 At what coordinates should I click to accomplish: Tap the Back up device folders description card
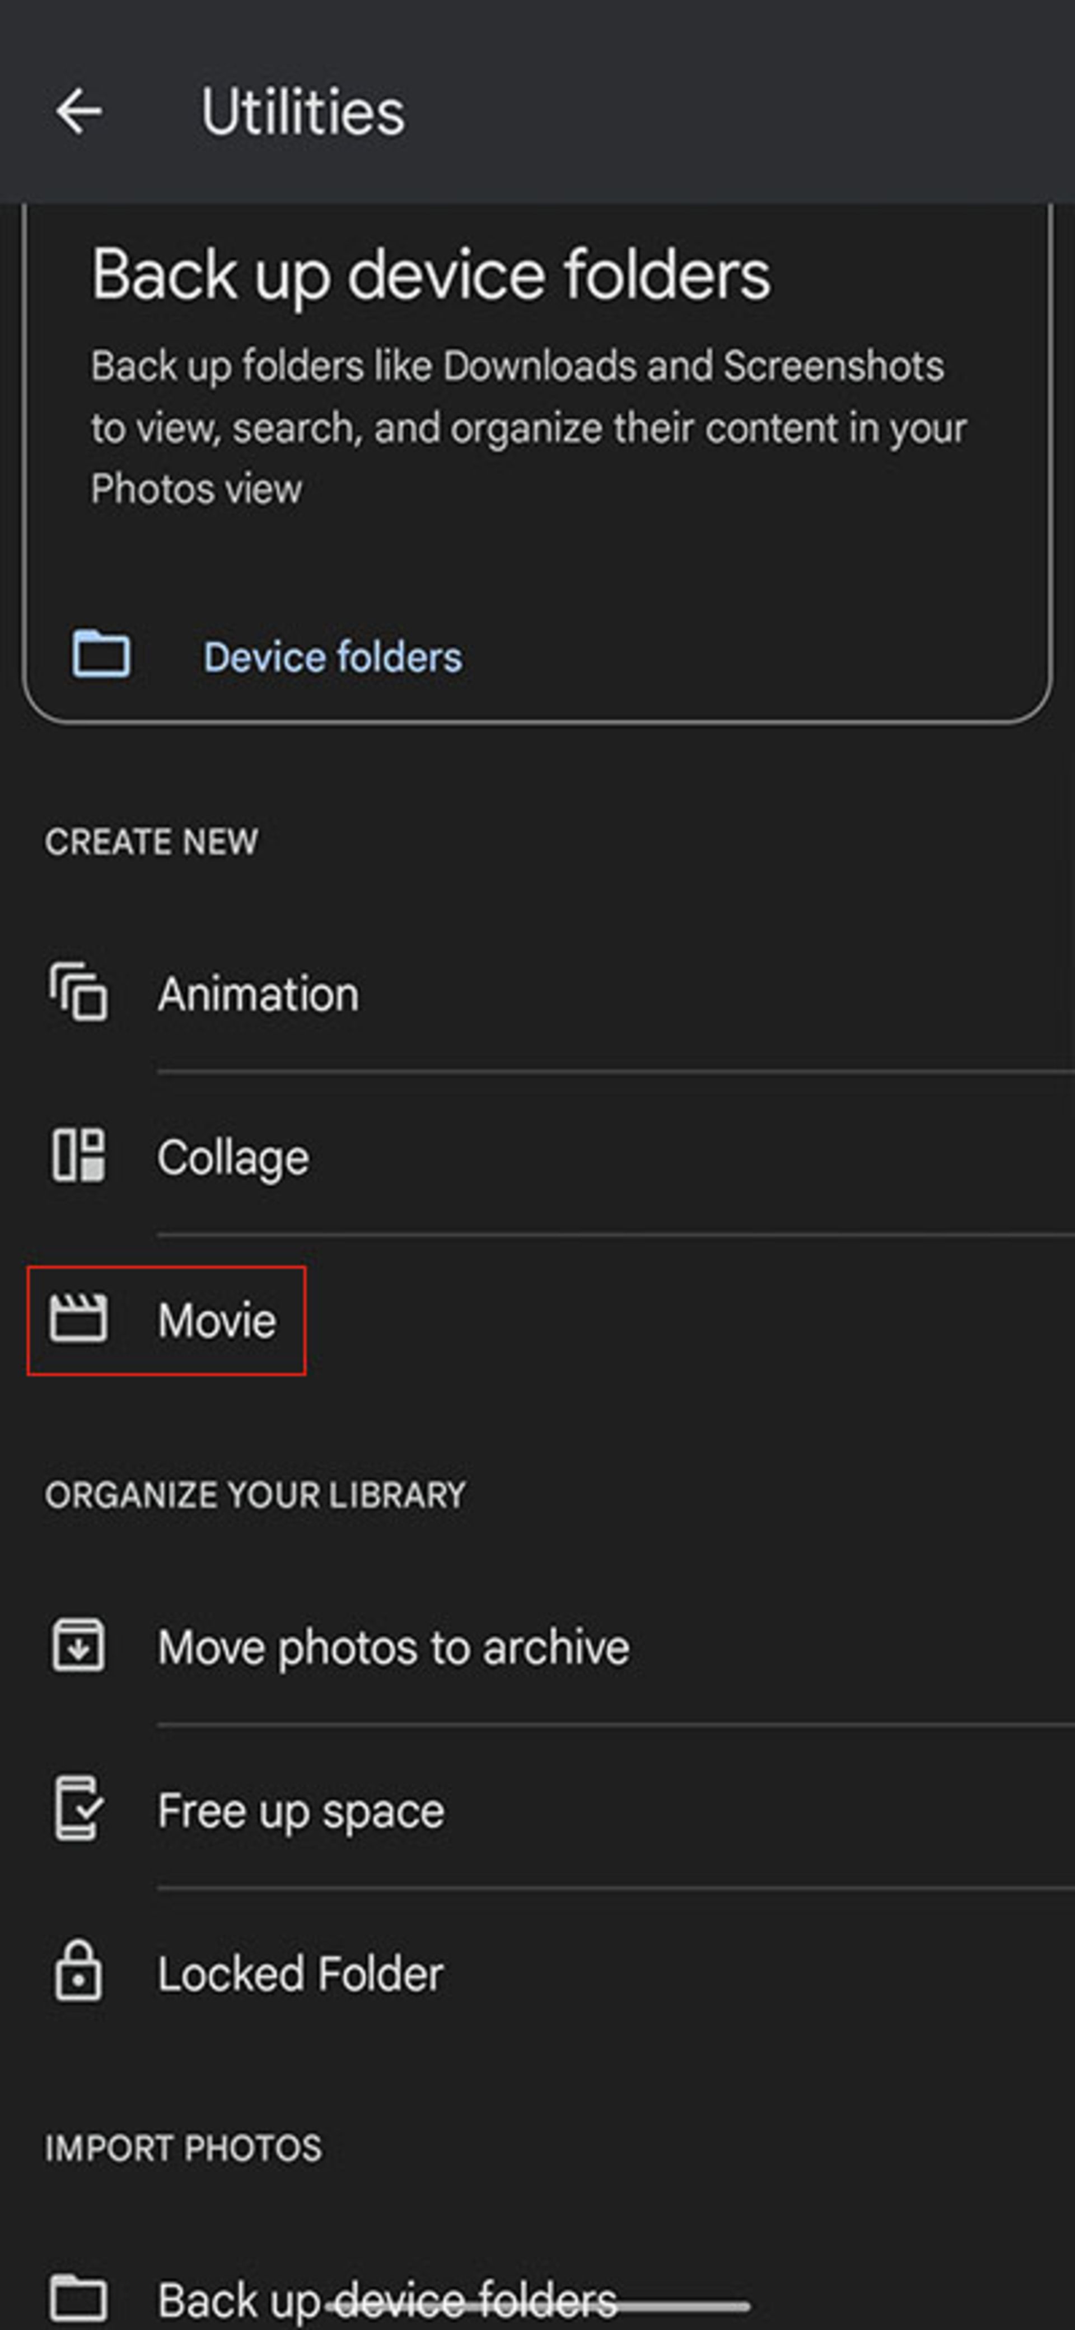click(x=537, y=425)
